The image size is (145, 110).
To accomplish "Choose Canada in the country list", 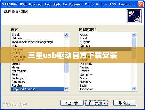I will (x=106, y=45).
